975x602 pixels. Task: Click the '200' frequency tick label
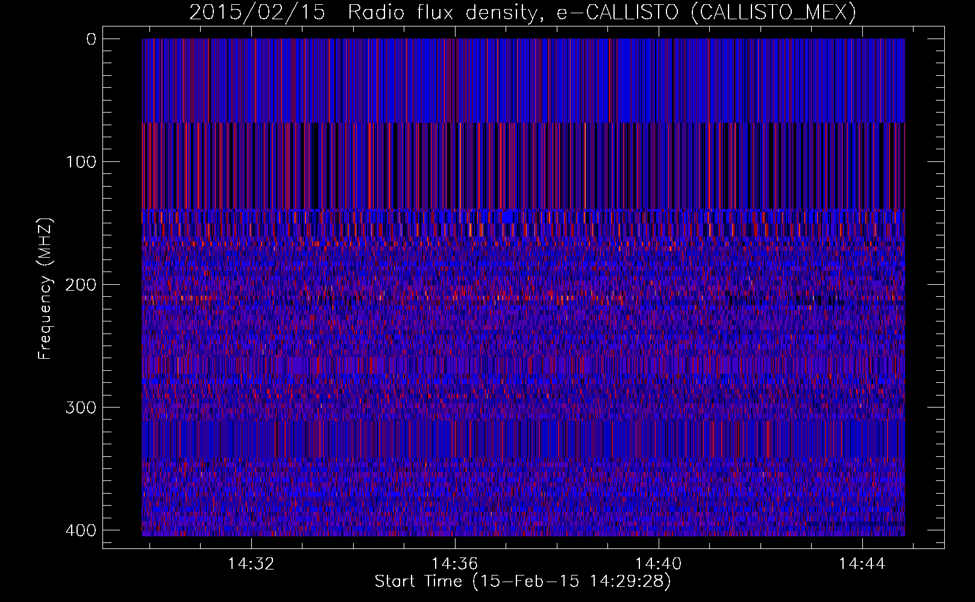tap(80, 285)
